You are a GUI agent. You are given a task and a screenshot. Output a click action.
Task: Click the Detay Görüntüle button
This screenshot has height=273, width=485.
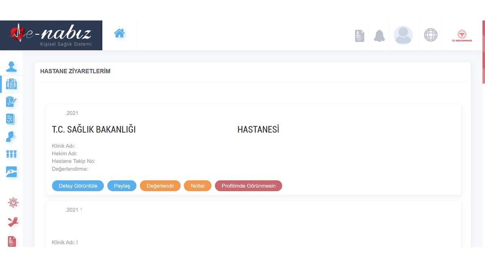[x=78, y=185]
